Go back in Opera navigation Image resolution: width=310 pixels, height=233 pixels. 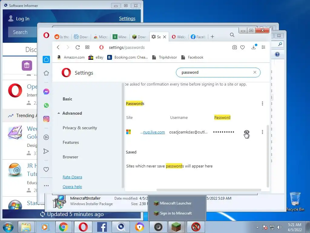pos(58,47)
